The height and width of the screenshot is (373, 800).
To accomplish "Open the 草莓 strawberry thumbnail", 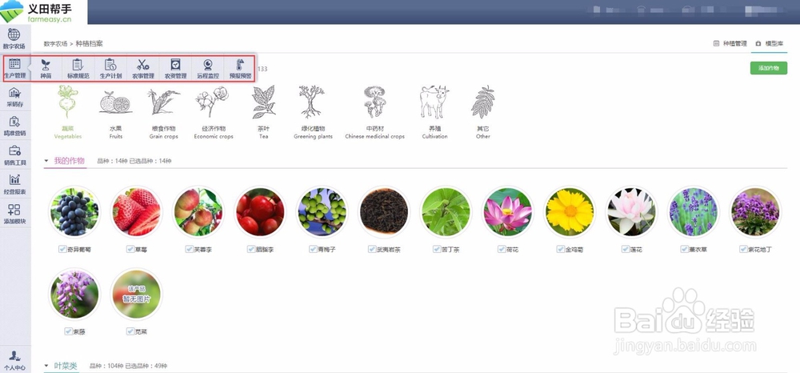I will (x=136, y=212).
